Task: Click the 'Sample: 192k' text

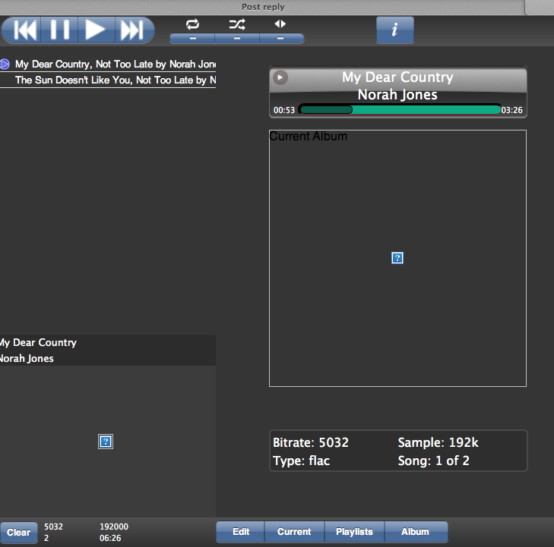Action: [x=438, y=442]
